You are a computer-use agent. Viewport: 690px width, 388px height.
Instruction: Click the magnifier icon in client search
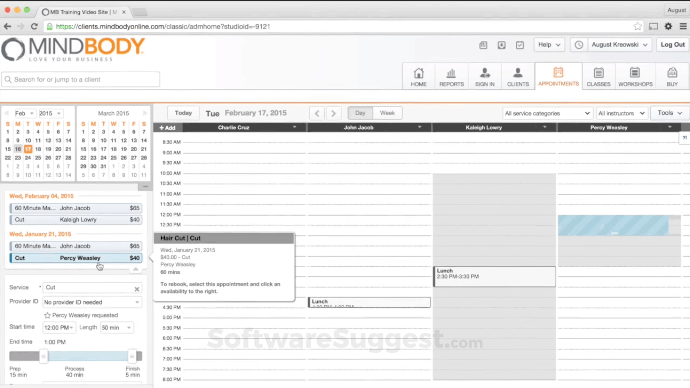coord(8,79)
